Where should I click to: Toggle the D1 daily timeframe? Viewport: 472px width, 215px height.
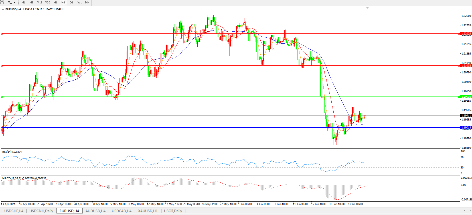71,2
